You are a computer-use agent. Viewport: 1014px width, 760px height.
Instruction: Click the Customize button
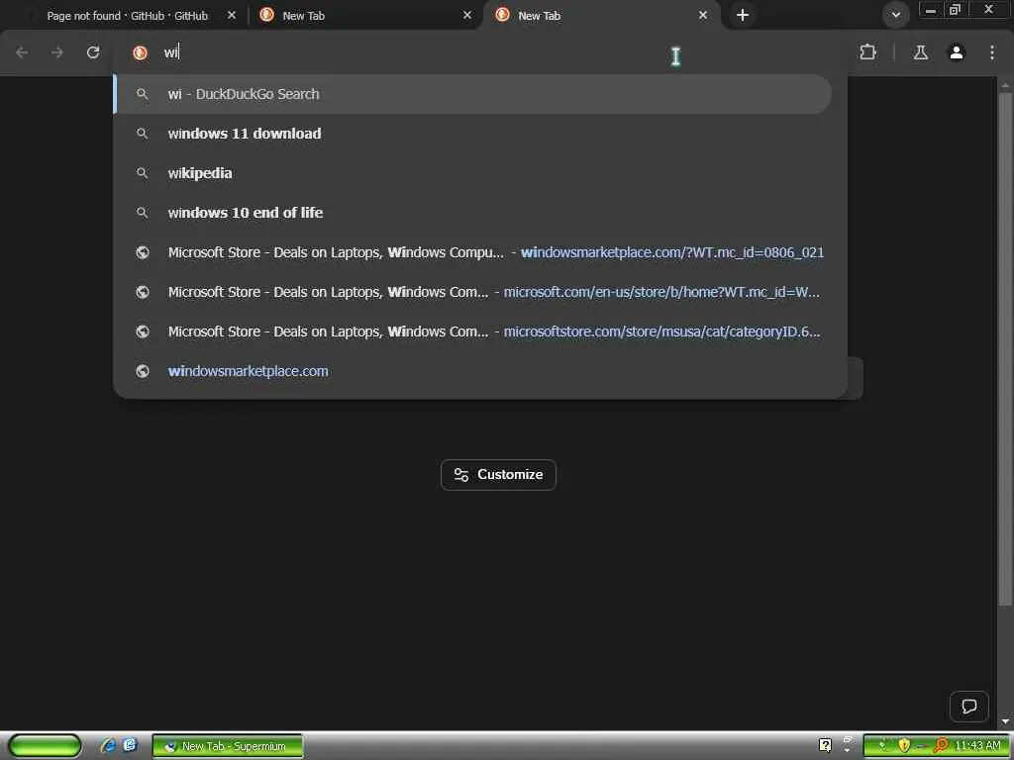click(498, 475)
